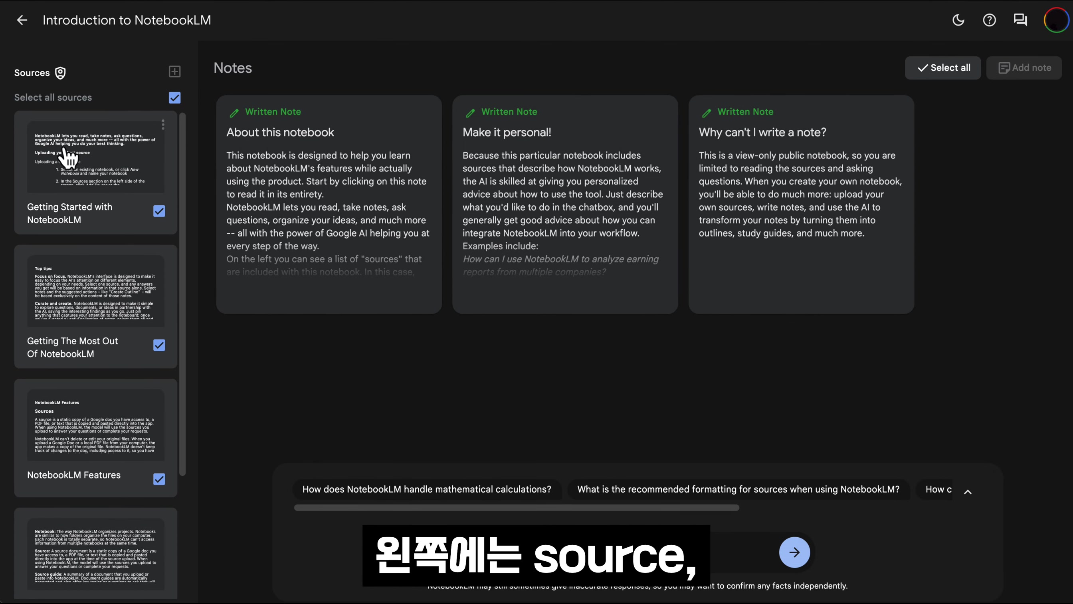Open the feedback chat icon
Screen dimensions: 1073x604
pyautogui.click(x=1020, y=20)
